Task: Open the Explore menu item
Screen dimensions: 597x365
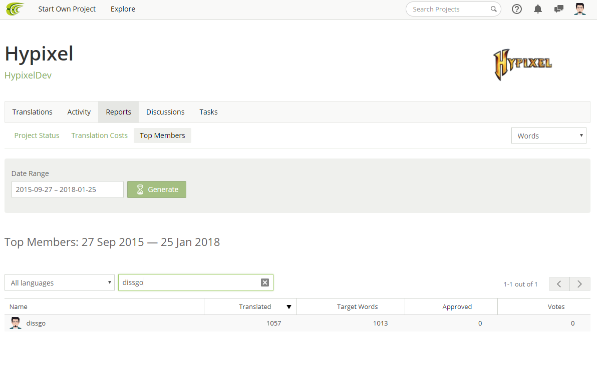Action: click(123, 9)
